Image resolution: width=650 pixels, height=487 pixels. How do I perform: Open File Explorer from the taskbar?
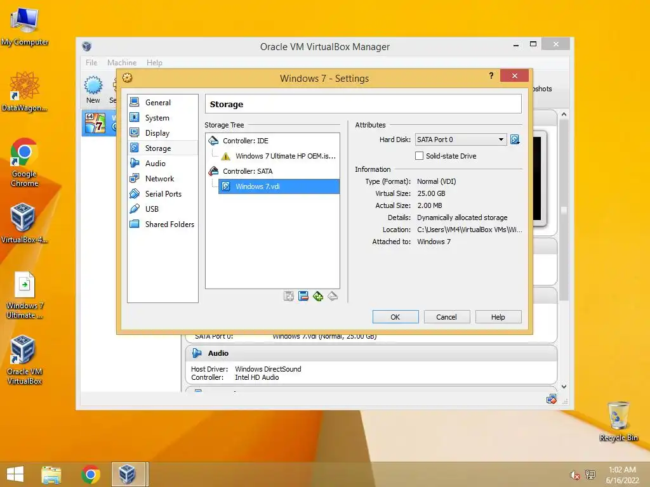coord(51,474)
